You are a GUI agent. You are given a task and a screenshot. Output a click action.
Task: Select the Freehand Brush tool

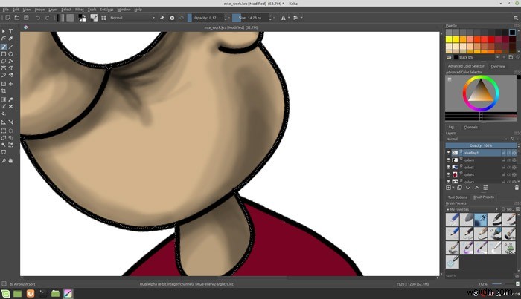pos(4,47)
